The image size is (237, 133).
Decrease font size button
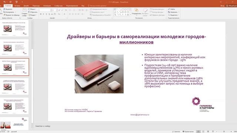(62, 10)
